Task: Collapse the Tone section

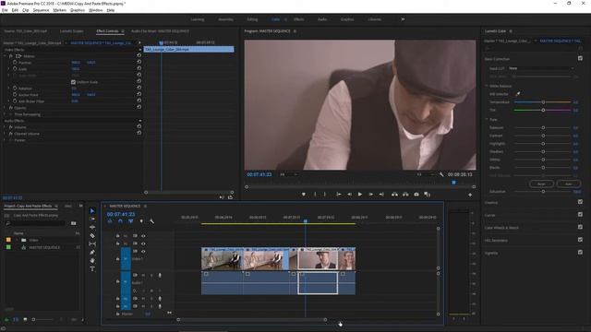Action: [x=487, y=119]
